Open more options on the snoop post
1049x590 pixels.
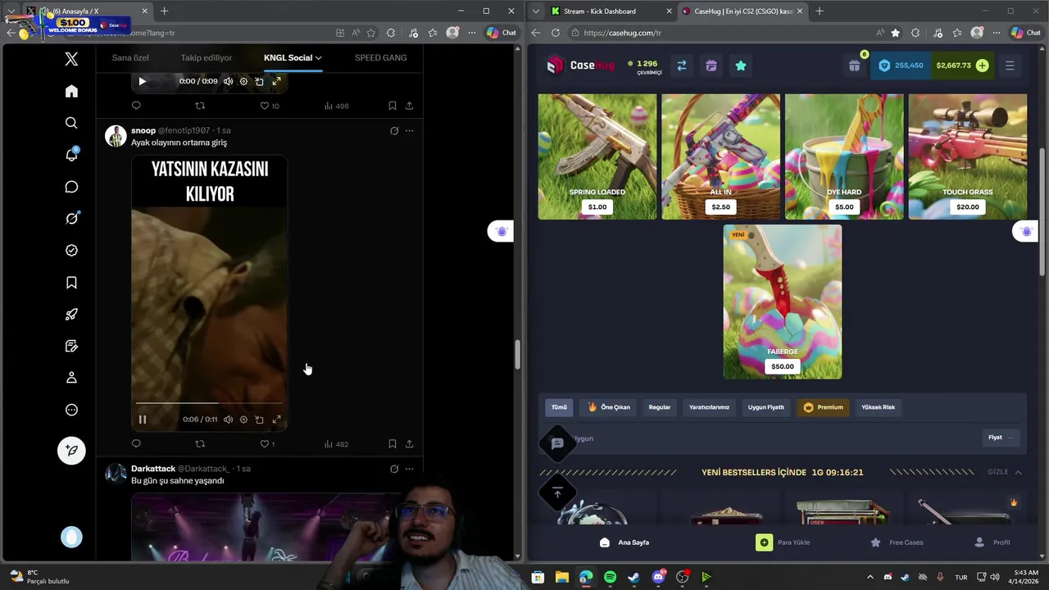[409, 130]
